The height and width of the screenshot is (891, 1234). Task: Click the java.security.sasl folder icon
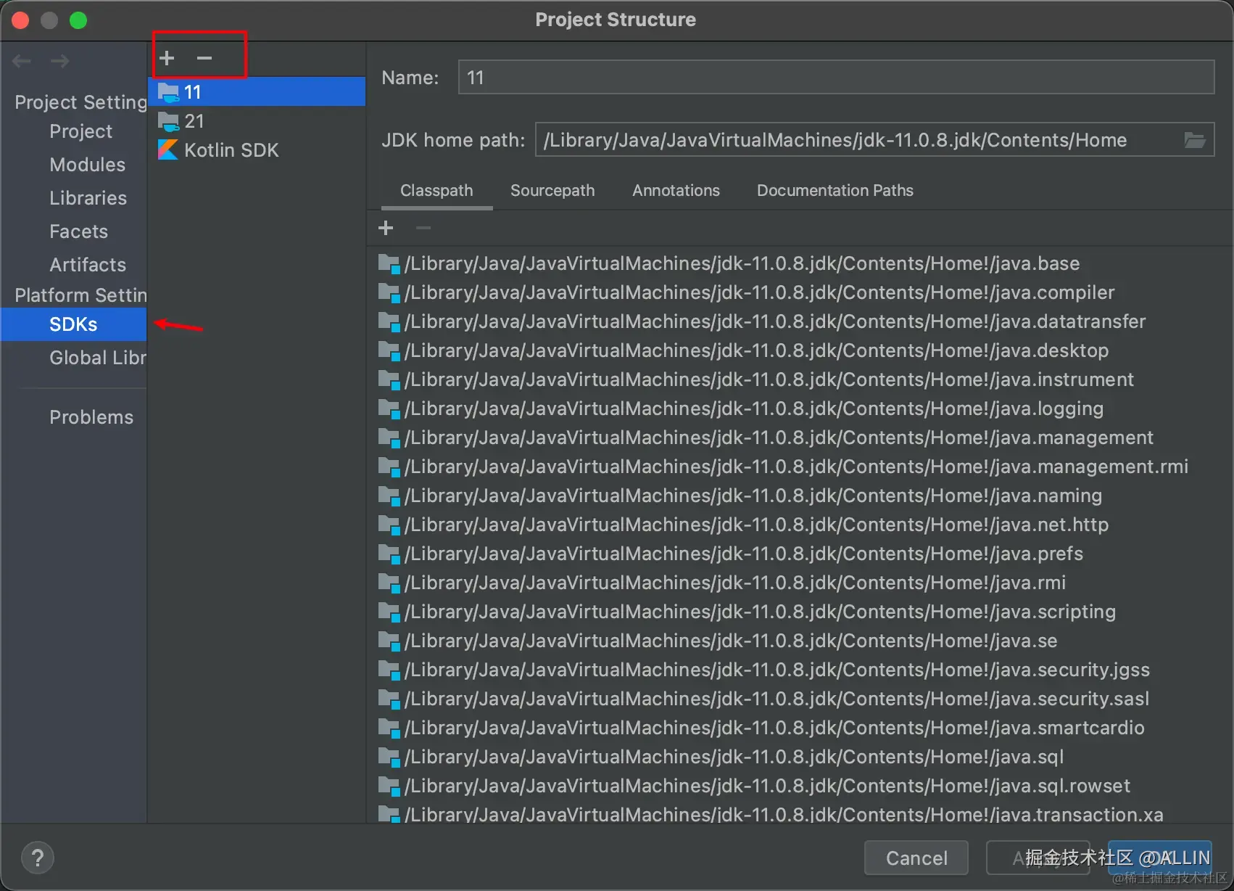[x=389, y=699]
